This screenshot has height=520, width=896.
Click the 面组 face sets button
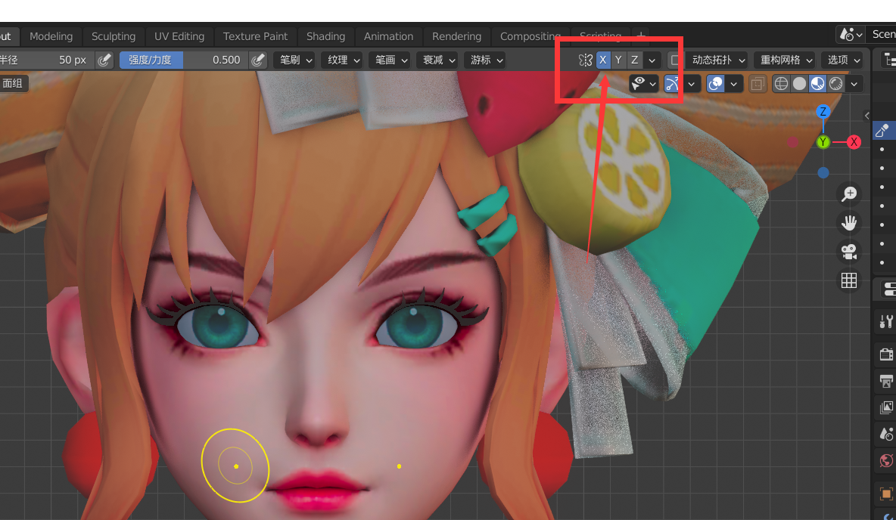(x=13, y=83)
